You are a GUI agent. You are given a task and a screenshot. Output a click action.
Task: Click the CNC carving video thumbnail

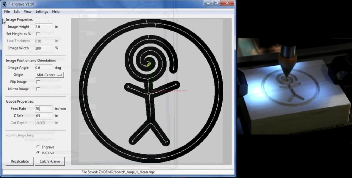(x=294, y=86)
